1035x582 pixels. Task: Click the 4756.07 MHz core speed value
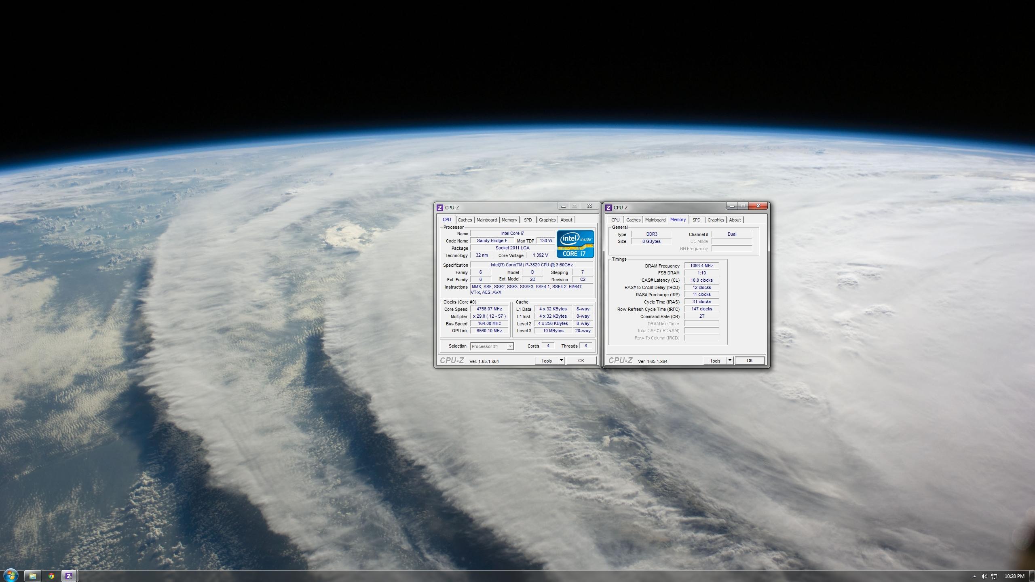pyautogui.click(x=489, y=309)
